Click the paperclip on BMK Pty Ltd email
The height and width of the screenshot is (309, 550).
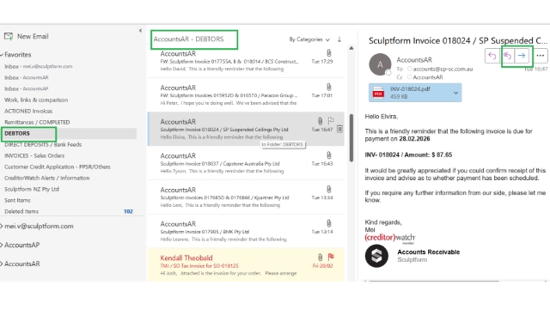328,223
